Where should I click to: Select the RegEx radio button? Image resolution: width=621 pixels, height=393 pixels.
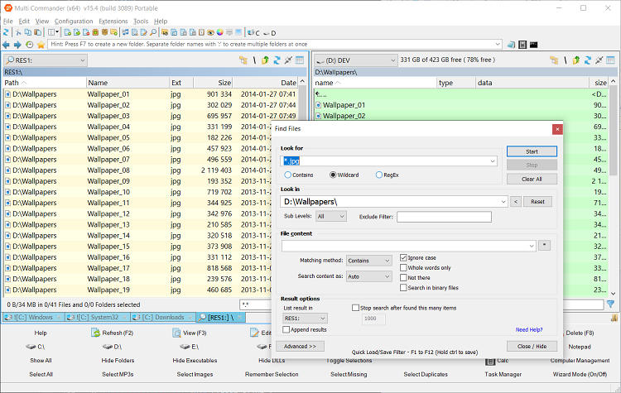pos(380,175)
